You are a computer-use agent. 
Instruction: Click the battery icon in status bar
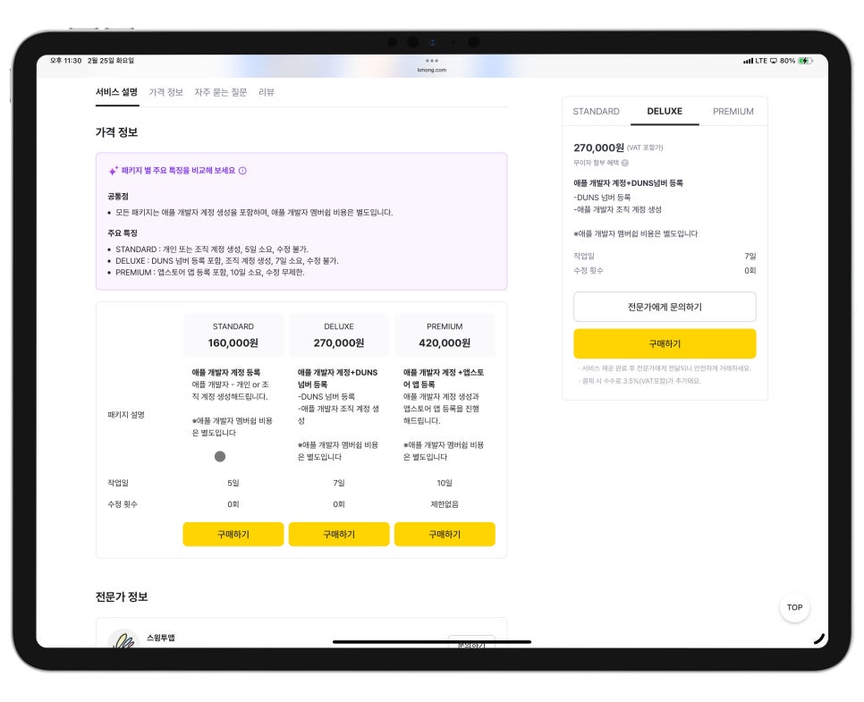click(805, 61)
